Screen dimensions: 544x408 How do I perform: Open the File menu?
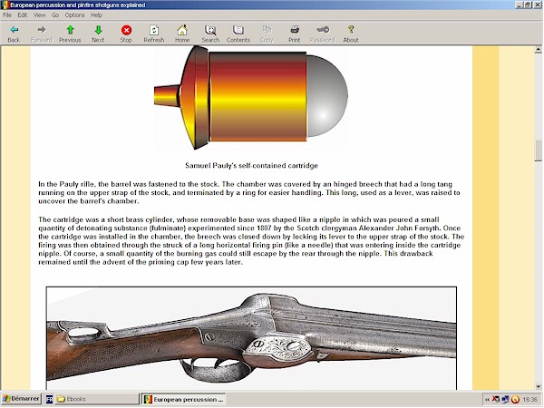click(7, 15)
